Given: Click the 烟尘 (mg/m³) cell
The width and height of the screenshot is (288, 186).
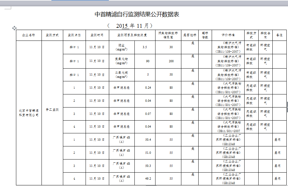Looking at the screenshot, I should [x=122, y=47].
